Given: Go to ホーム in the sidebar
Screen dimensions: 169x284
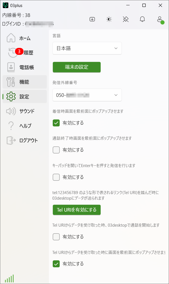Looking at the screenshot, I should pos(24,38).
